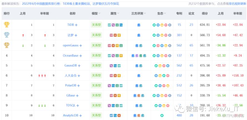Screen dimensions: 247x120
Task: Expand the plus sign next to GaussDB
Action: coord(79,66)
